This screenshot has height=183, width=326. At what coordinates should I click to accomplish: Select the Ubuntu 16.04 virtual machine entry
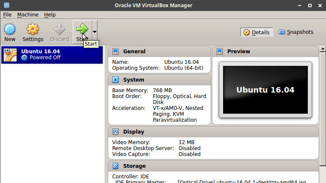(52, 55)
